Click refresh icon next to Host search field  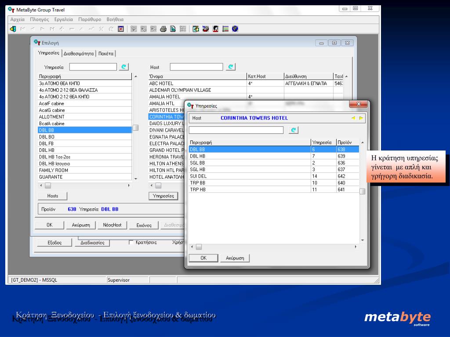(x=230, y=67)
